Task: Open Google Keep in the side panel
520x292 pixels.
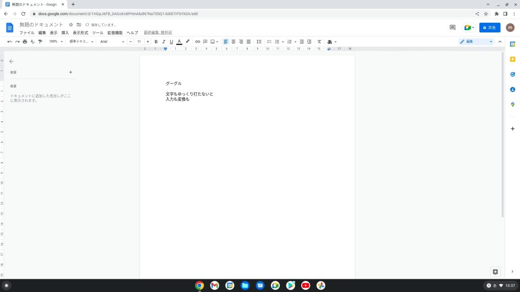Action: point(512,59)
